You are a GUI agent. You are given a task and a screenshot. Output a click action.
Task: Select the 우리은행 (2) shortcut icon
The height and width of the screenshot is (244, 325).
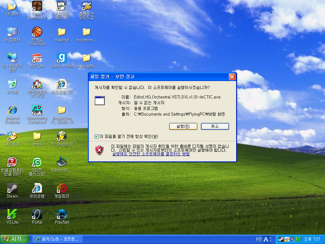coord(62,86)
